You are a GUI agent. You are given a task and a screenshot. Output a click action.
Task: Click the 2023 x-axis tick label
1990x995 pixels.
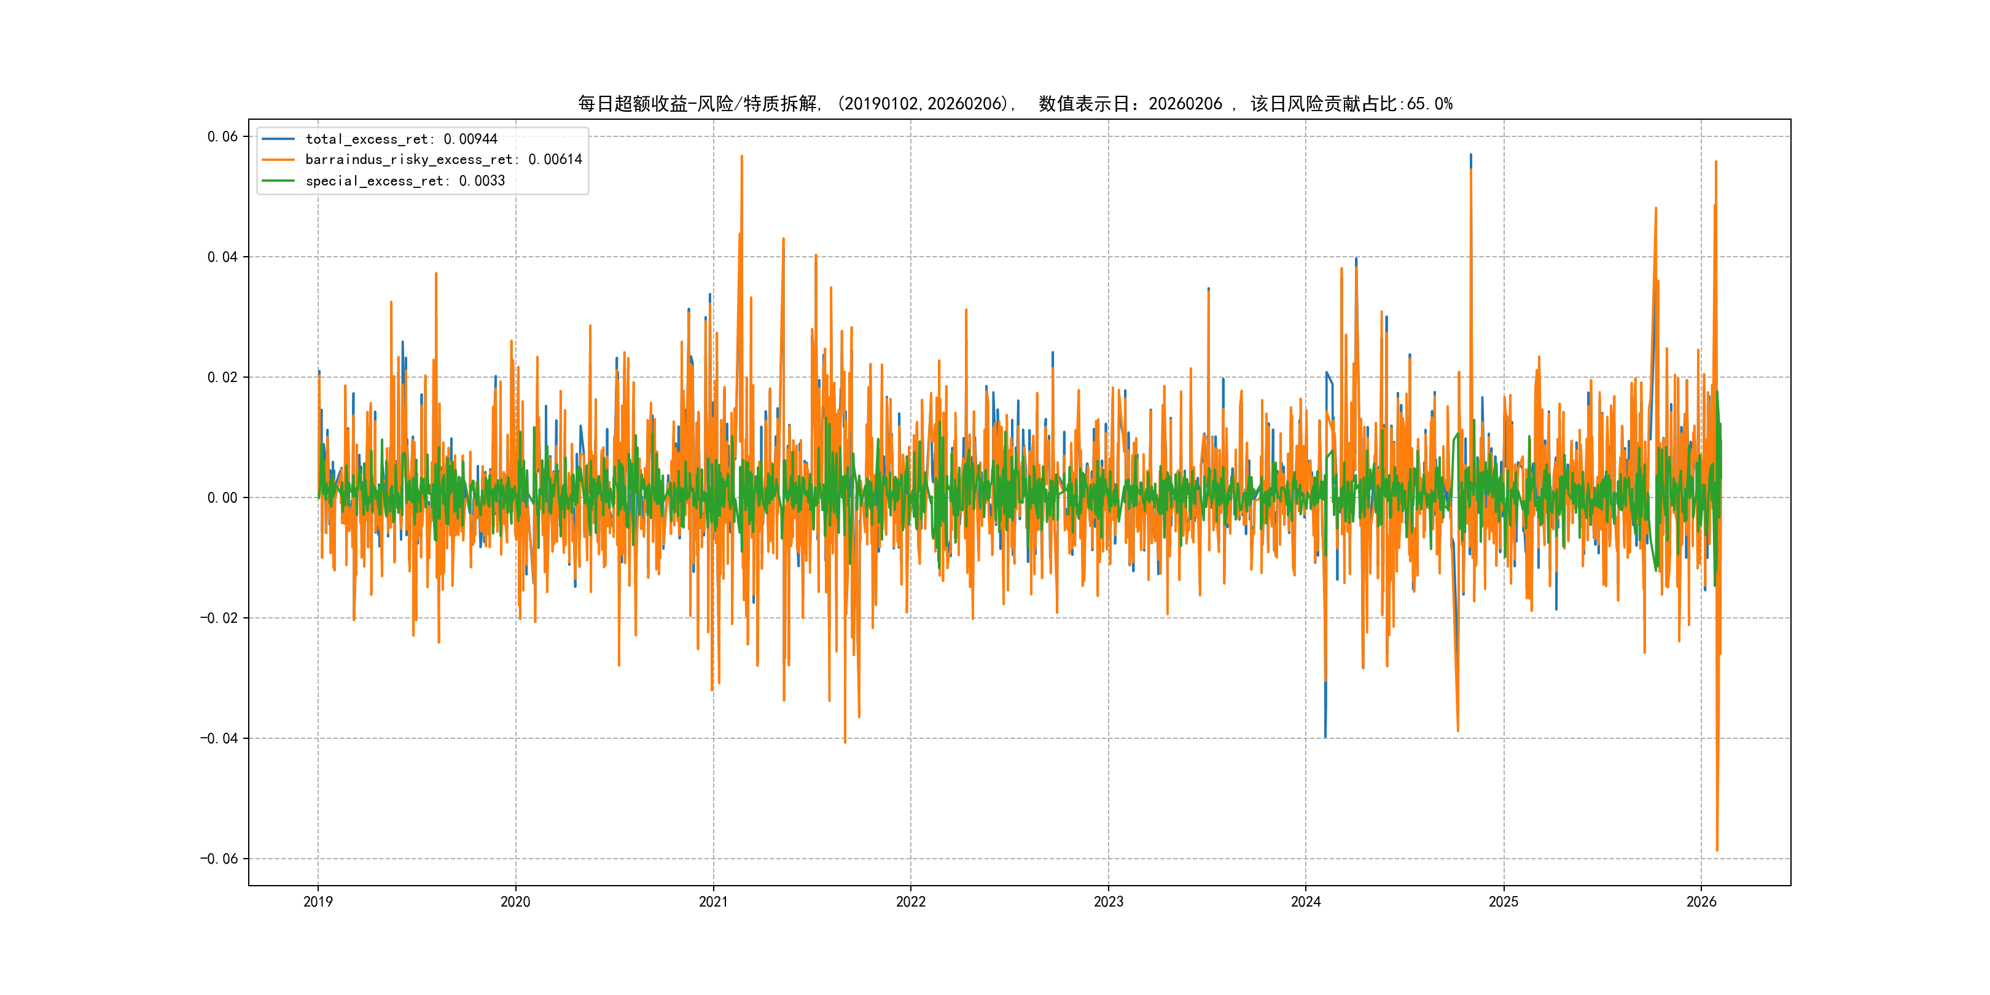[1109, 902]
